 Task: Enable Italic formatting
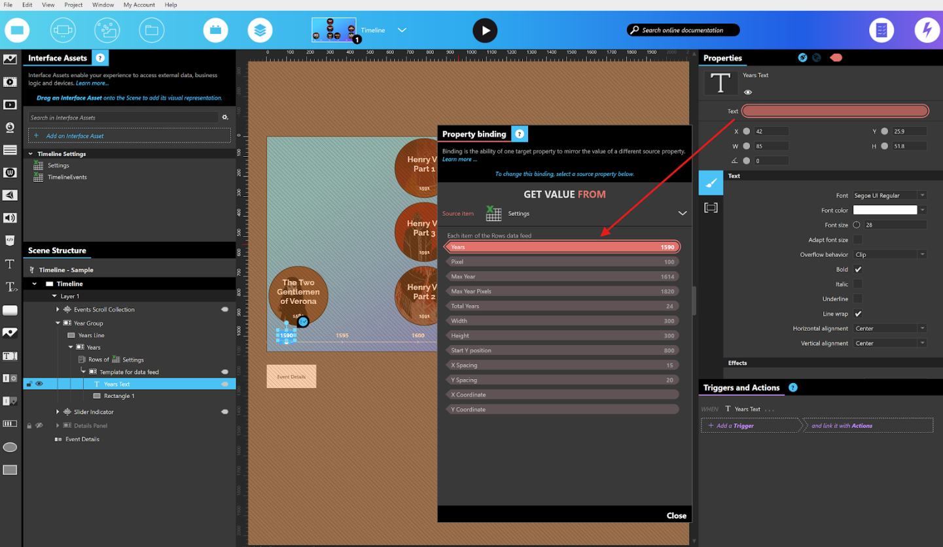coord(857,284)
